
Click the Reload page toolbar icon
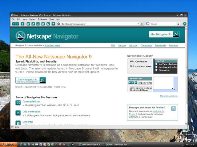[x=22, y=24]
